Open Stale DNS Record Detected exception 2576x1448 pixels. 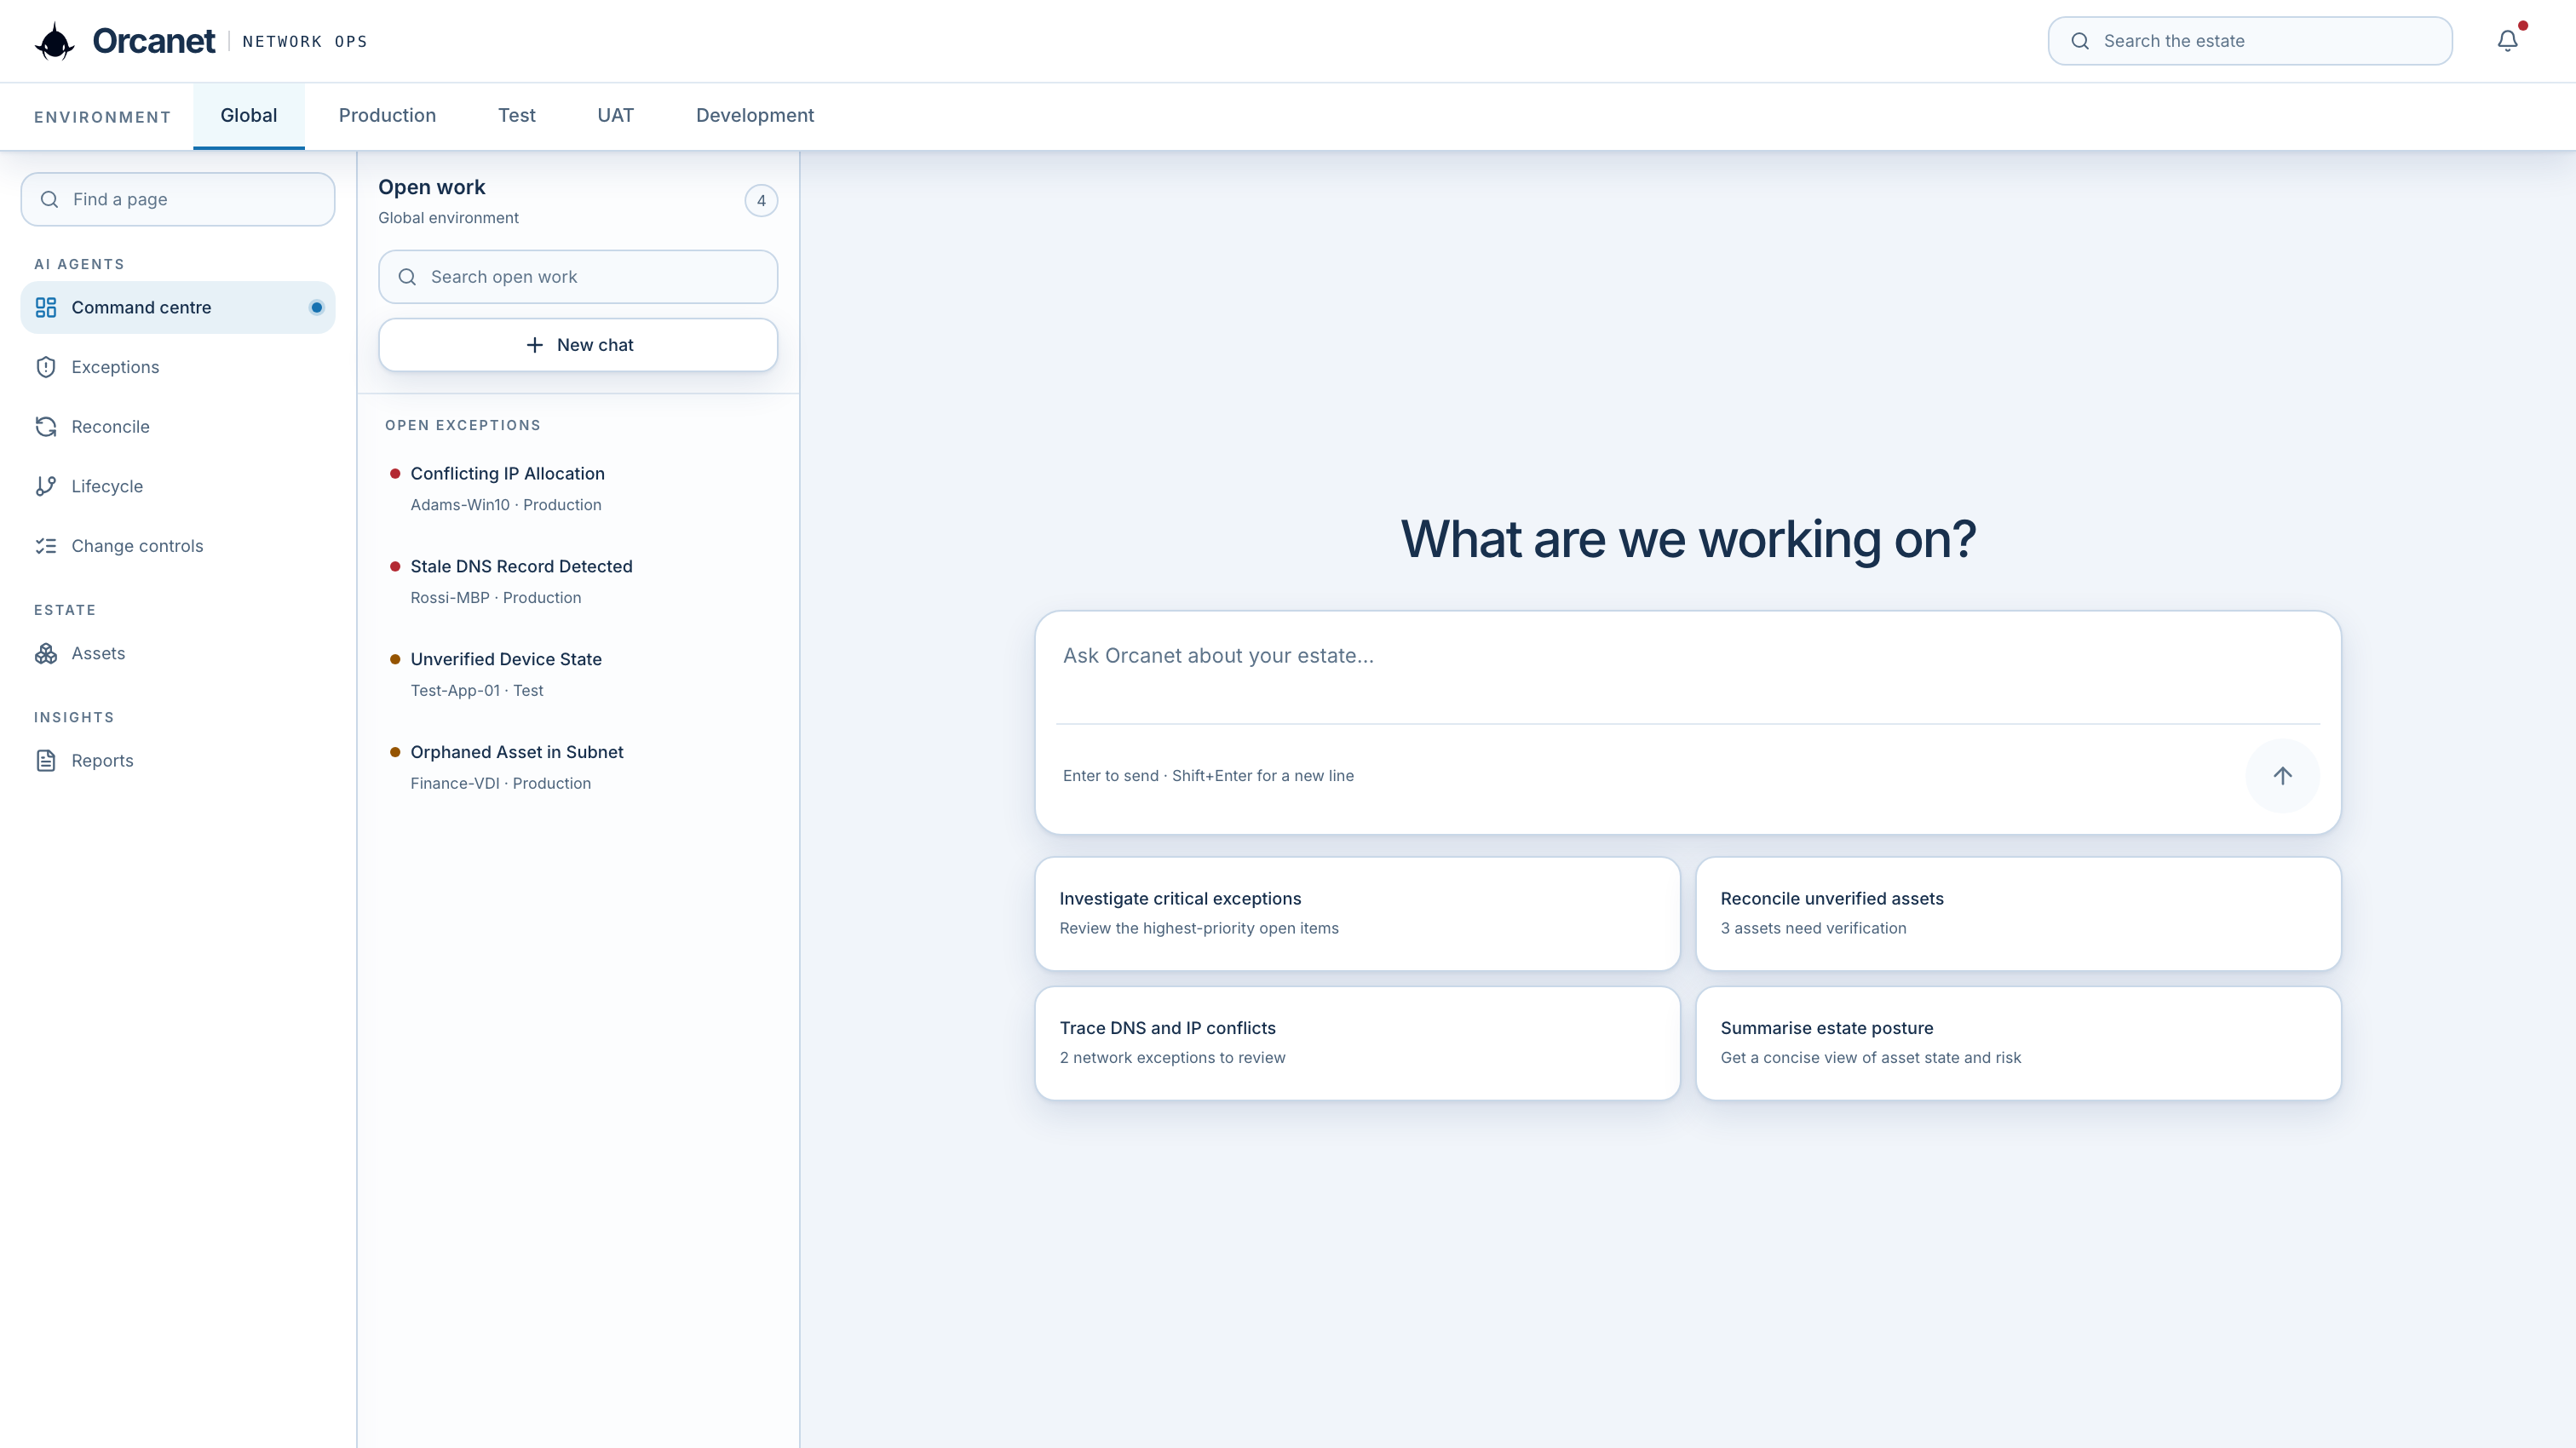578,581
